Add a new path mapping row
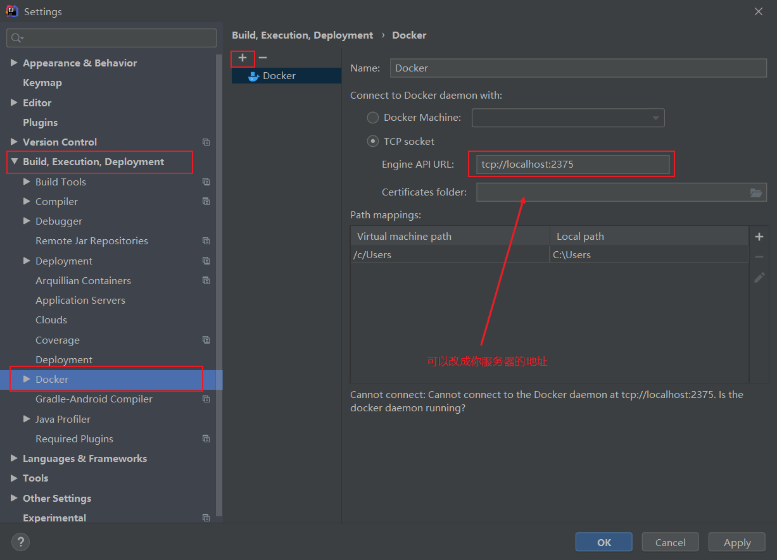Image resolution: width=777 pixels, height=560 pixels. point(759,237)
